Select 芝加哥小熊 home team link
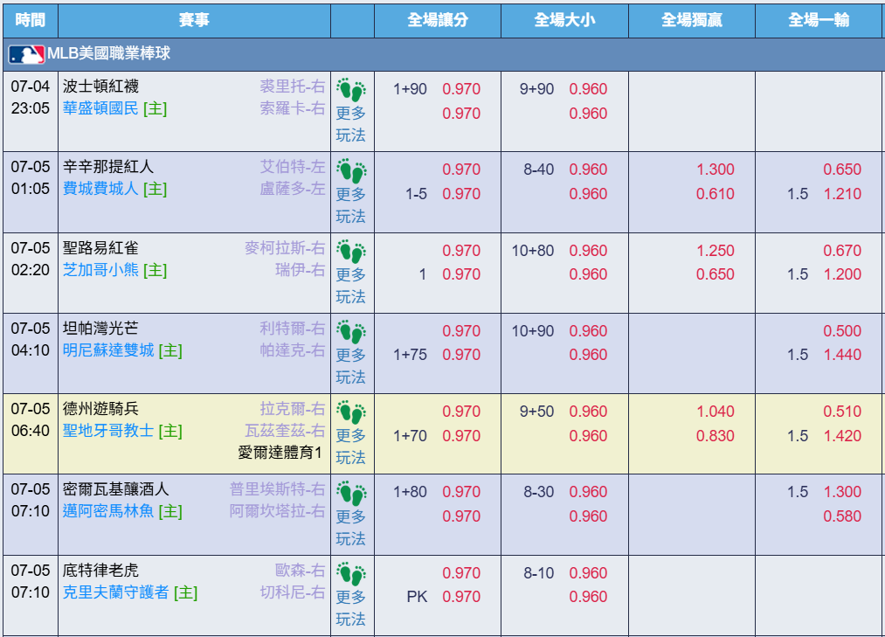This screenshot has height=637, width=885. point(100,270)
